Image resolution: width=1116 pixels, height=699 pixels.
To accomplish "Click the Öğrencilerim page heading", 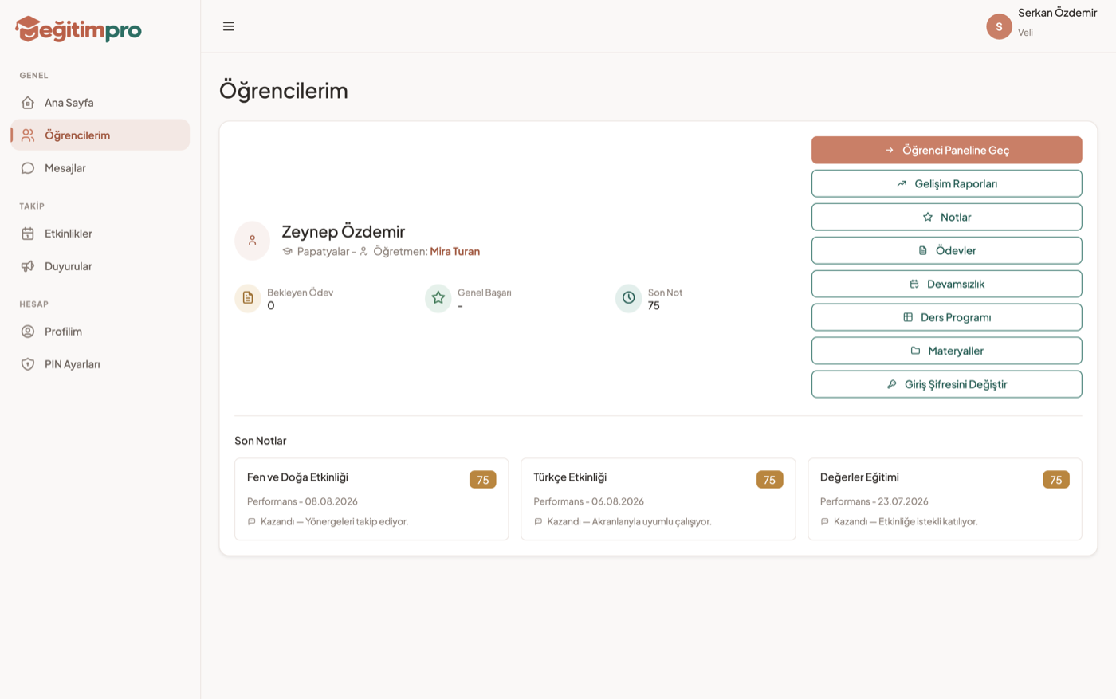I will click(x=284, y=91).
